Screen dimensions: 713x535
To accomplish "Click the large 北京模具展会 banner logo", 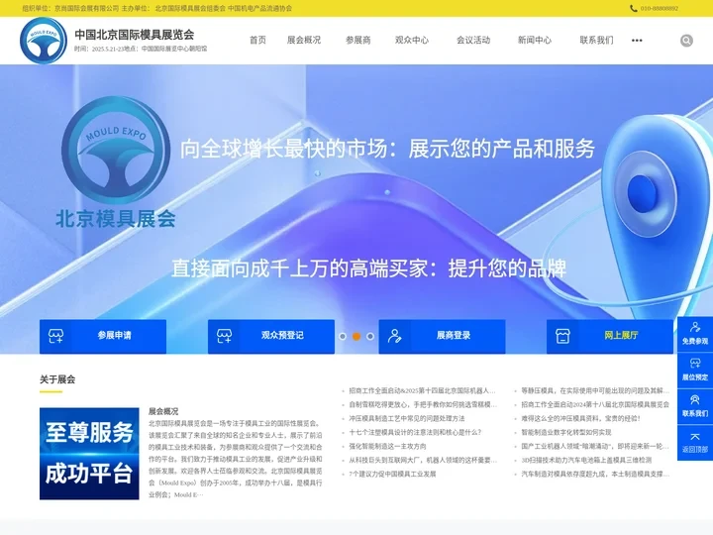I will pos(116,162).
